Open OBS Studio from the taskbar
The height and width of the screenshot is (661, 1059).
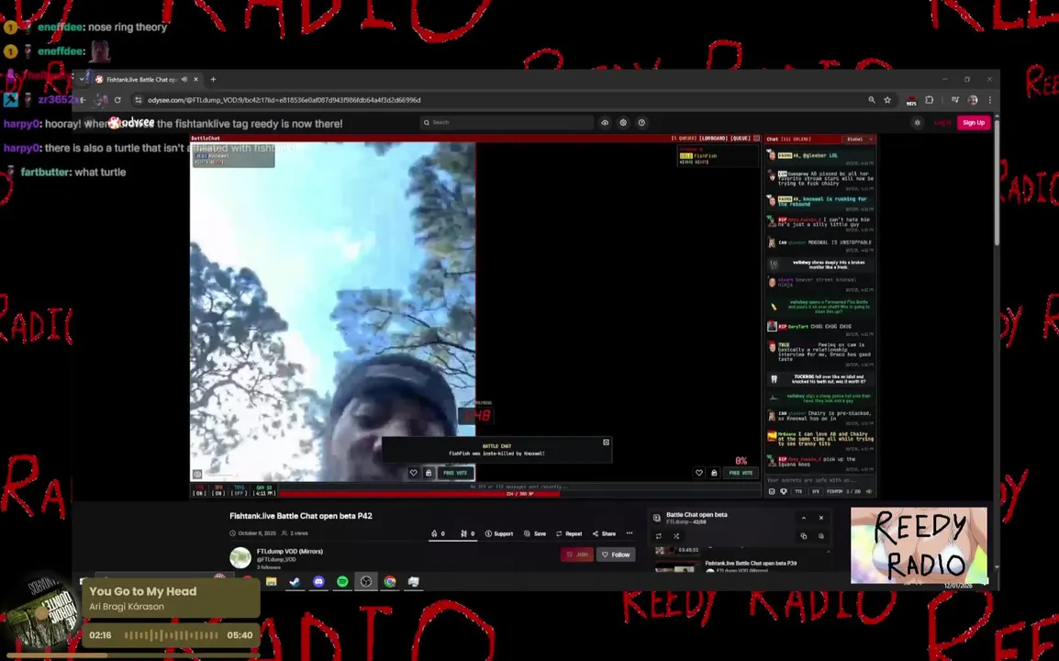click(366, 581)
